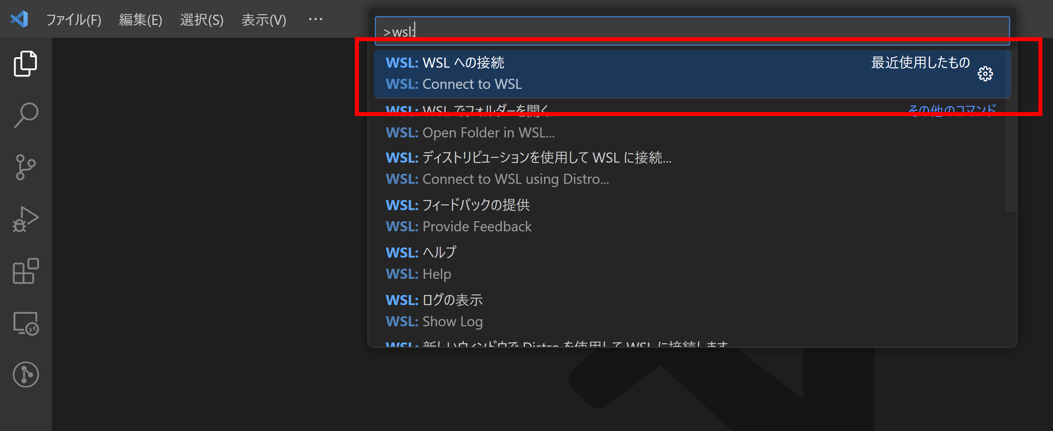Select the 'WSL: Help' command

click(532, 263)
